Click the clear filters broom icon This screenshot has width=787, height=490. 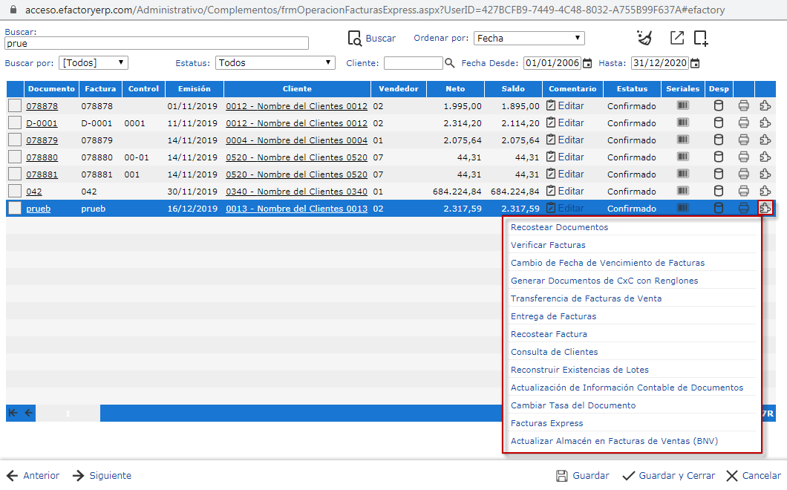tap(644, 38)
